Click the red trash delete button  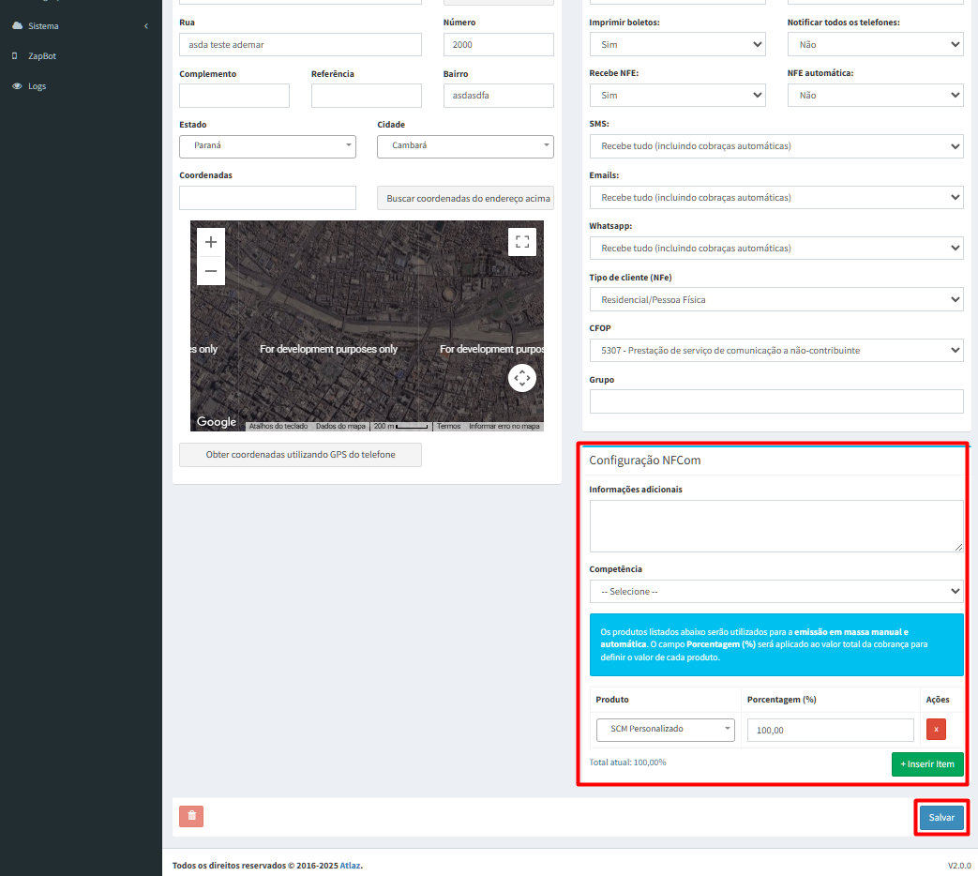click(191, 816)
